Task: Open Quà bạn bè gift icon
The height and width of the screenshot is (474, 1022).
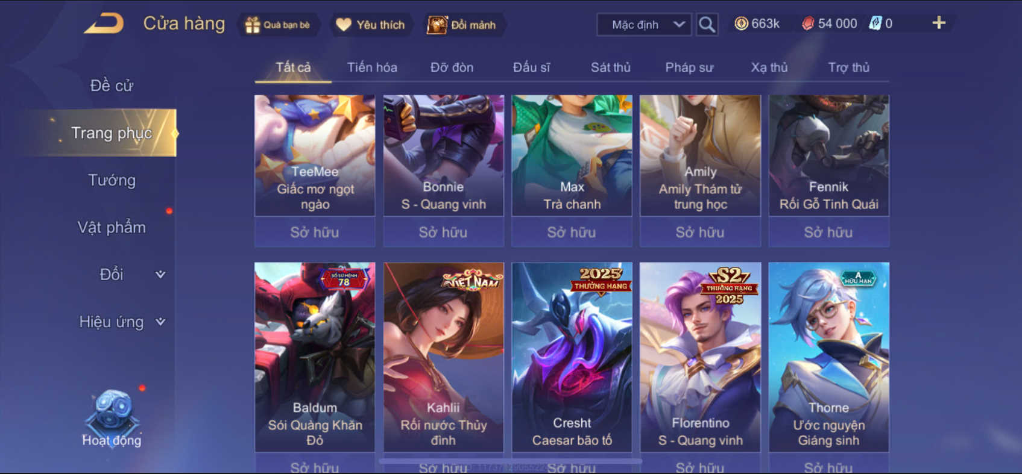Action: click(x=278, y=25)
